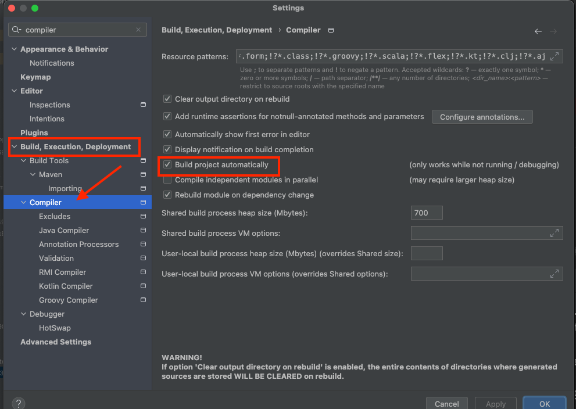The width and height of the screenshot is (576, 409).
Task: Clear the compiler search field text
Action: pos(138,30)
